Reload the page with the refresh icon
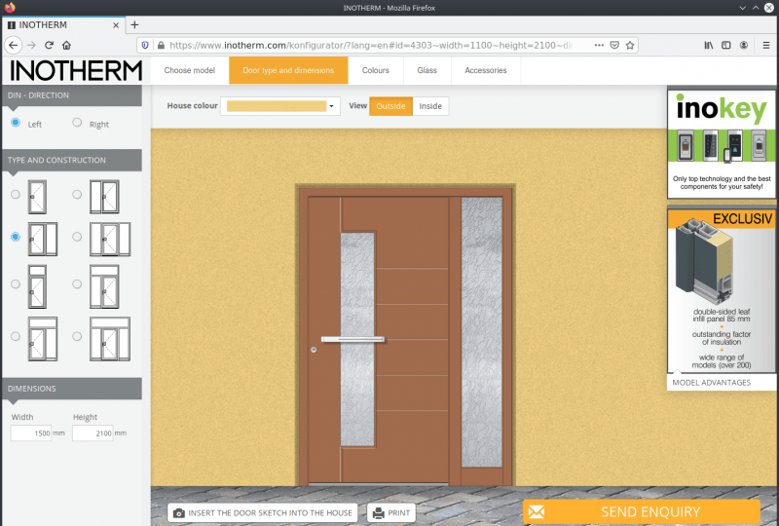 coord(49,45)
